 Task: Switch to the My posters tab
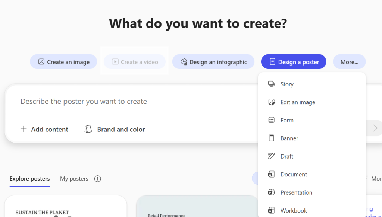(74, 179)
